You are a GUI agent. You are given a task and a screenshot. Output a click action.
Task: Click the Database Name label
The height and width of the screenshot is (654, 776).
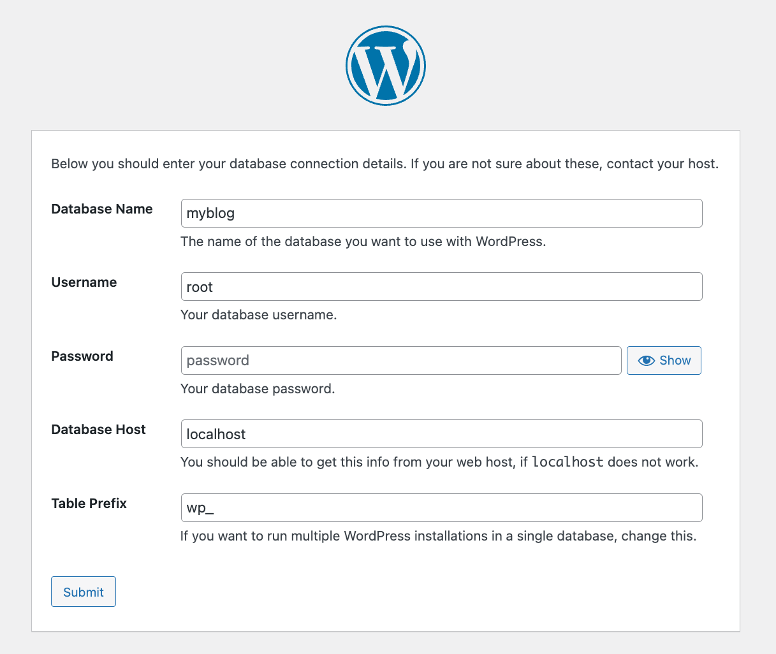click(x=101, y=208)
